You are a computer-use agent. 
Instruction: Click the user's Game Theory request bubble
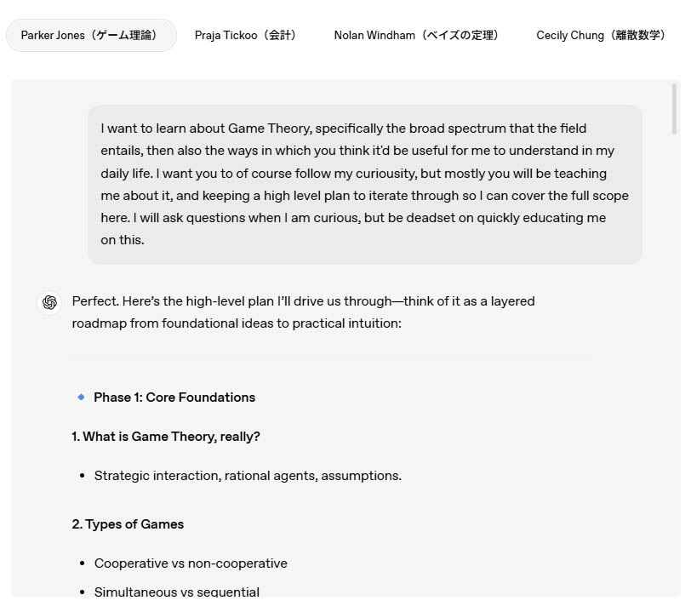click(x=364, y=184)
